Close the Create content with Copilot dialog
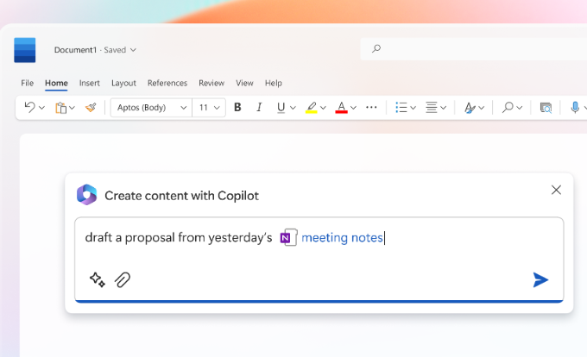Viewport: 587px width, 357px height. (x=556, y=190)
